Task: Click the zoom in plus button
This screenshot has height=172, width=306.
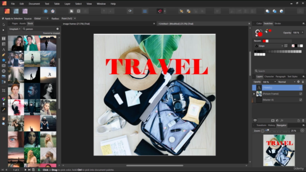Action: coord(302,130)
